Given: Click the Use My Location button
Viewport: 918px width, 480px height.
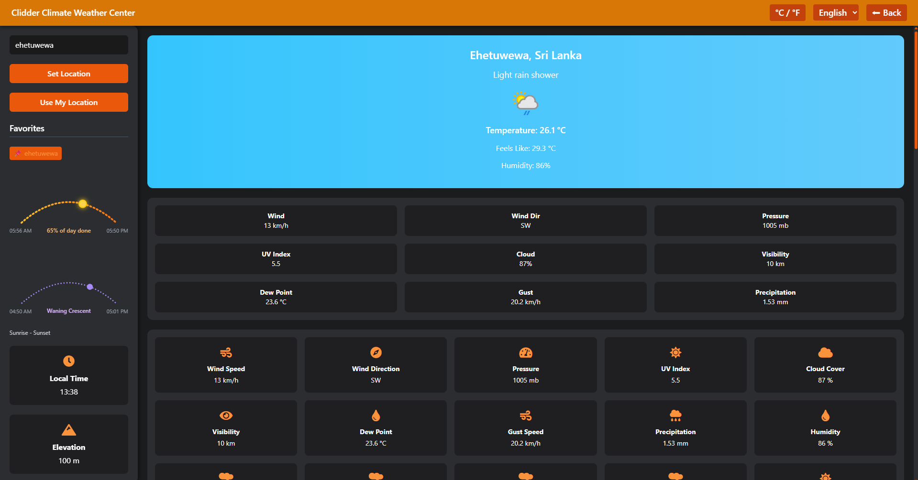Looking at the screenshot, I should [x=69, y=102].
